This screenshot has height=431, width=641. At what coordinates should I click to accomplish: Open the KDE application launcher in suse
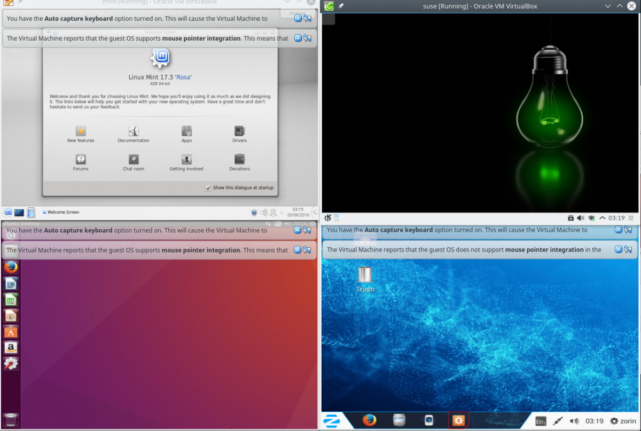pos(327,218)
